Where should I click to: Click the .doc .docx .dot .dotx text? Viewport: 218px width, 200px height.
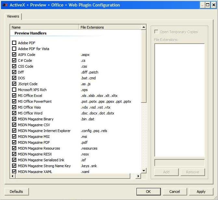[x=97, y=113]
